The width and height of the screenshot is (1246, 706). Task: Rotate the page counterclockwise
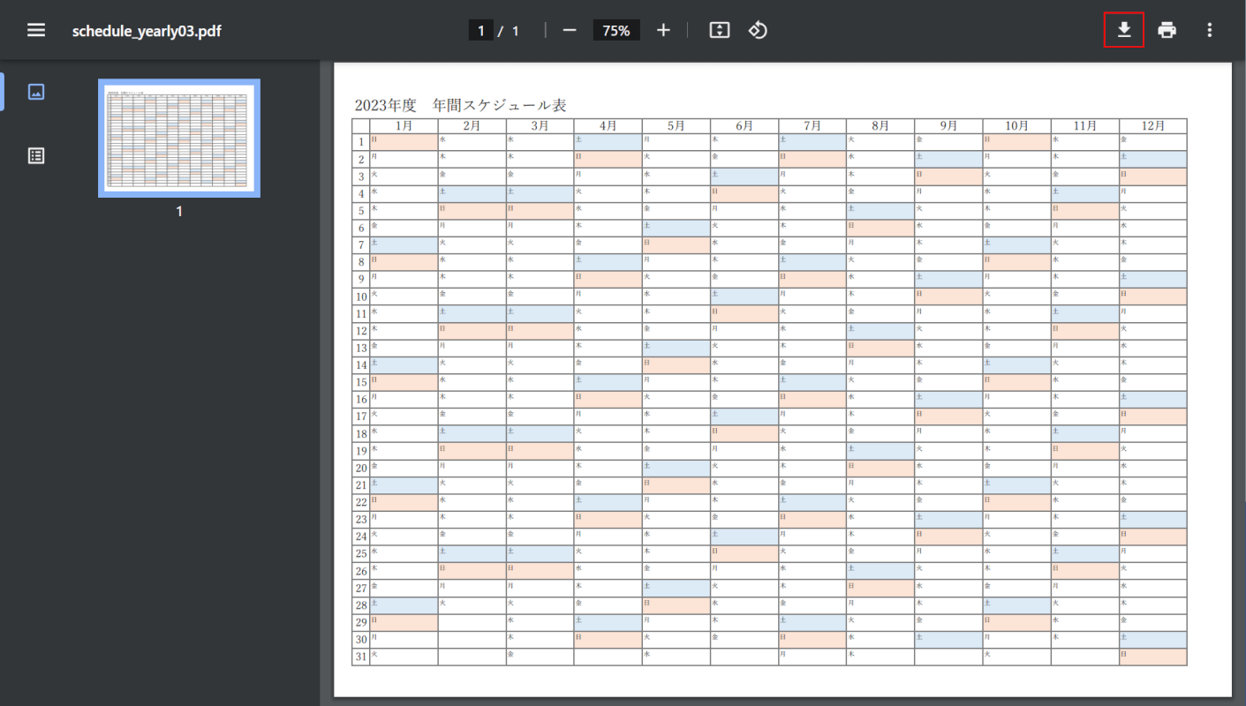coord(758,30)
